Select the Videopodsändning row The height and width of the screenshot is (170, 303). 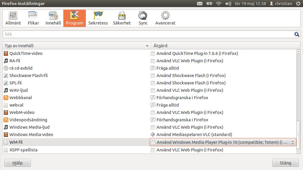[149, 120]
